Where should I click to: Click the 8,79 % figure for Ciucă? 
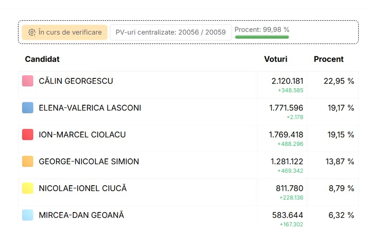[x=342, y=188]
